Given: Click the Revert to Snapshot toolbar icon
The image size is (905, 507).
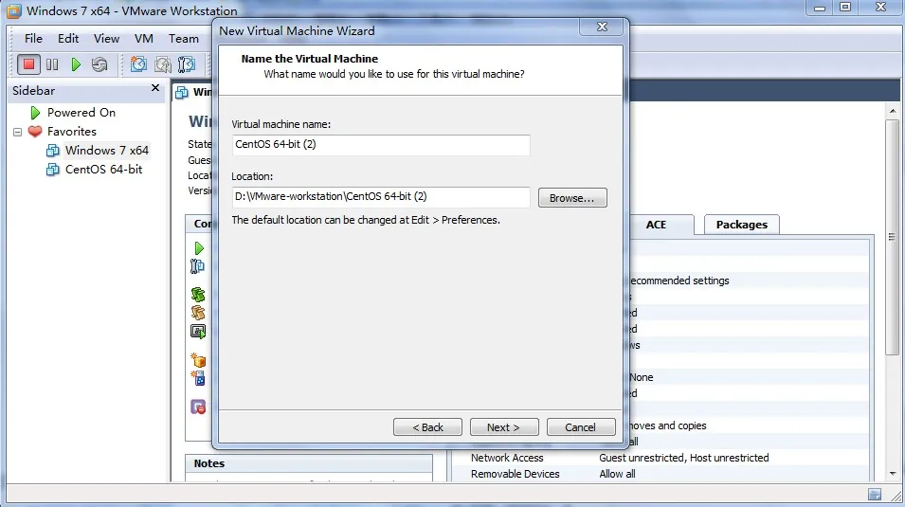Looking at the screenshot, I should tap(163, 64).
